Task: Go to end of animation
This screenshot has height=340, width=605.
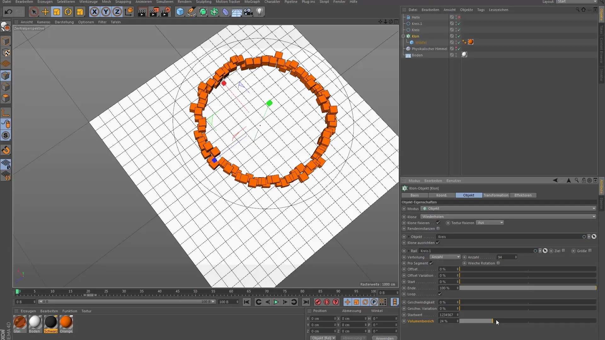Action: click(306, 302)
